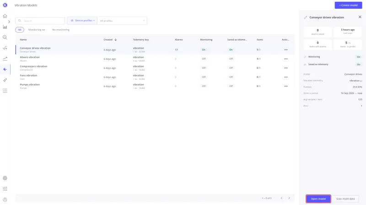Open the settings gear icon in sidebar
Screen dimensions: 366x205
click(x=5, y=178)
